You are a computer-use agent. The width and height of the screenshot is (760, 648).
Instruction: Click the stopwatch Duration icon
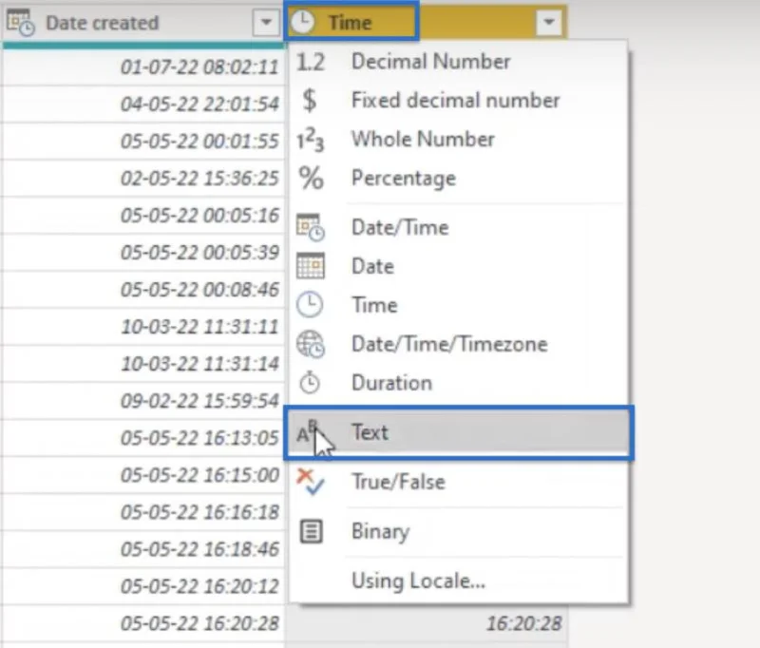310,382
